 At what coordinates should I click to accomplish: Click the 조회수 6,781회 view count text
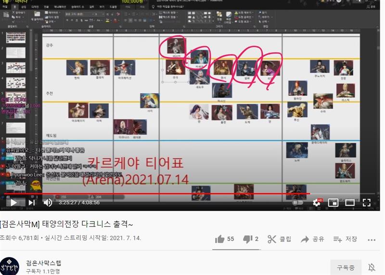tap(19, 238)
